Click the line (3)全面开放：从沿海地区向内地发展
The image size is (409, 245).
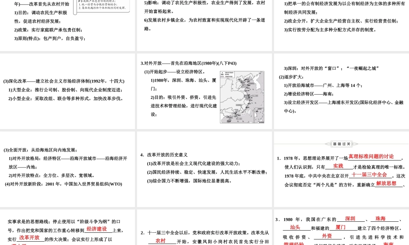[x=40, y=150]
